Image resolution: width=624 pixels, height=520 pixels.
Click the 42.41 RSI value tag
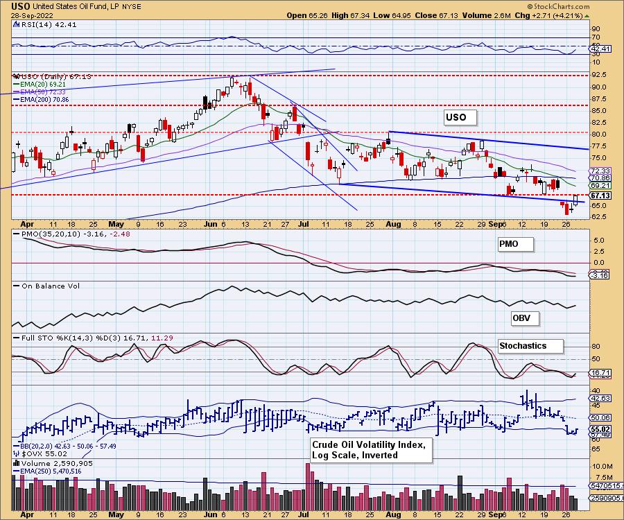[x=600, y=49]
